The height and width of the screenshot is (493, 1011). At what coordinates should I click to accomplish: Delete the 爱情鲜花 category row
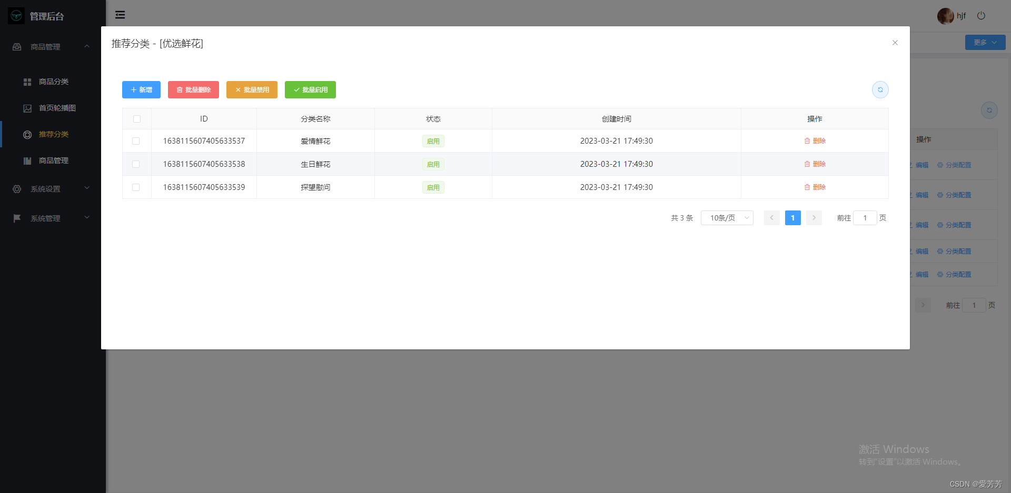pyautogui.click(x=815, y=141)
